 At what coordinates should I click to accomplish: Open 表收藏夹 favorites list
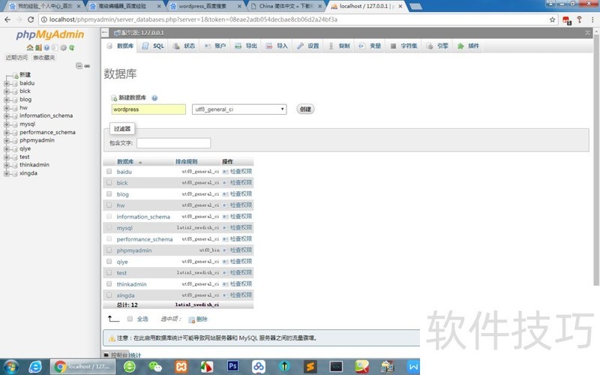44,58
